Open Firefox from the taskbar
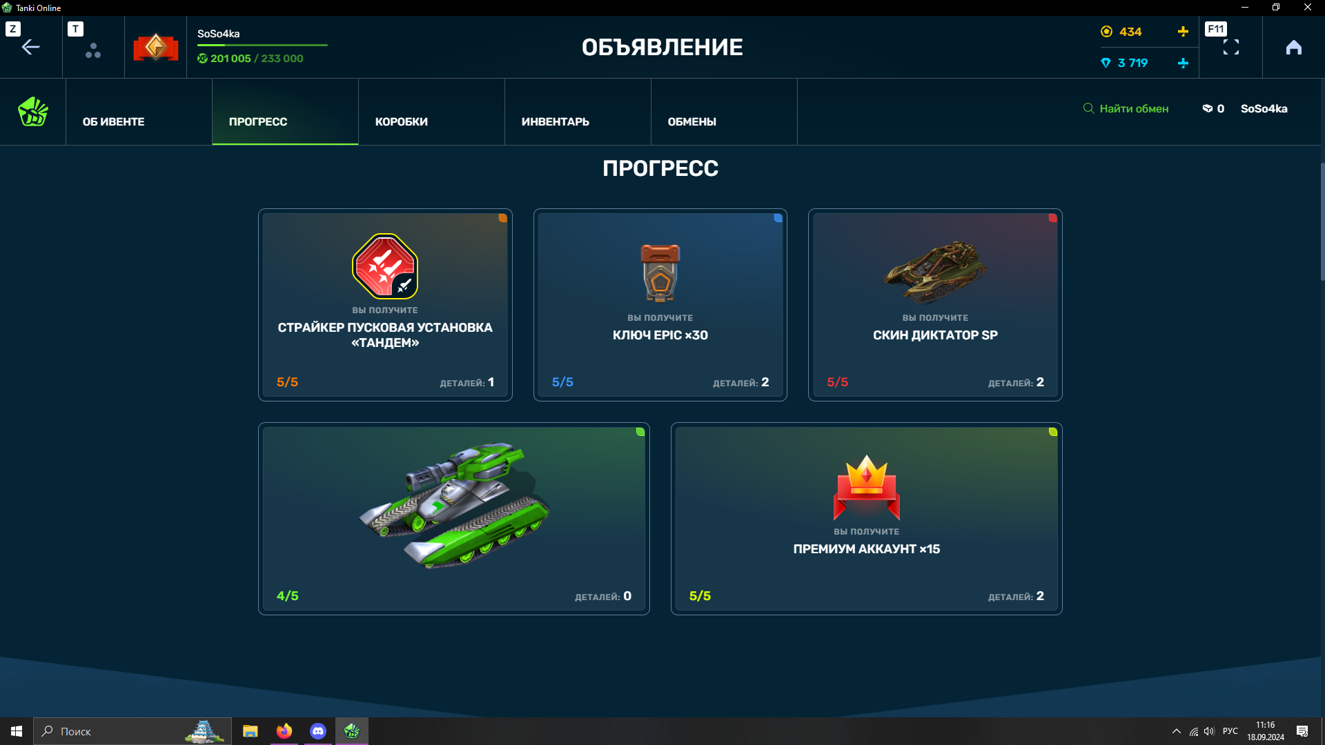This screenshot has width=1325, height=745. (284, 731)
